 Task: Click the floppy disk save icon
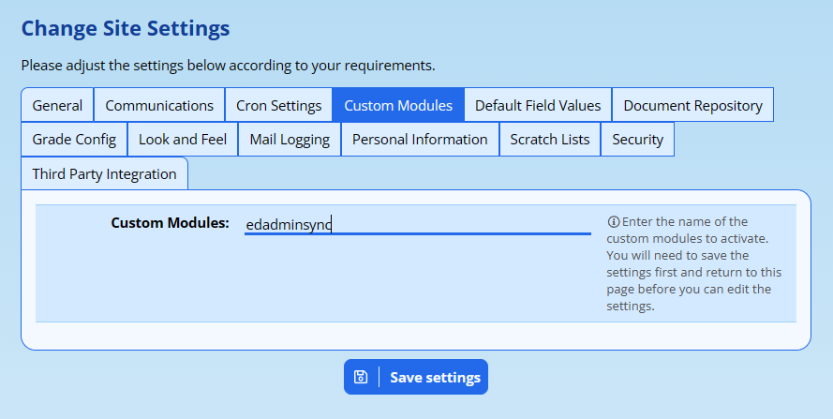pyautogui.click(x=361, y=377)
